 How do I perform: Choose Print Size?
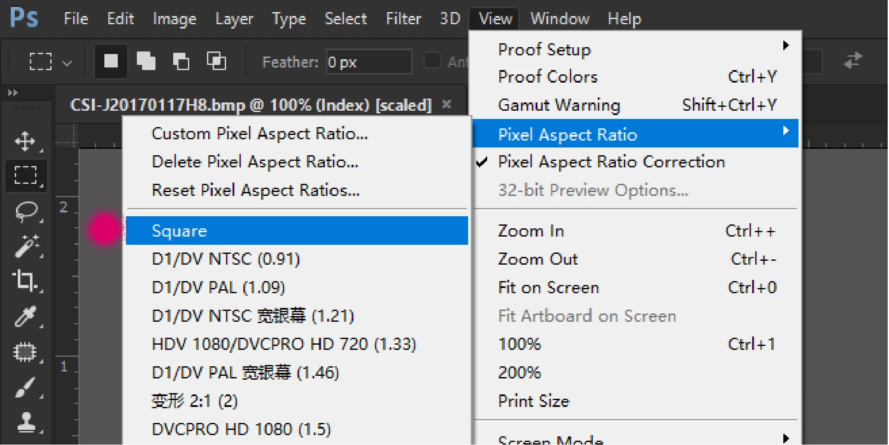point(635,401)
